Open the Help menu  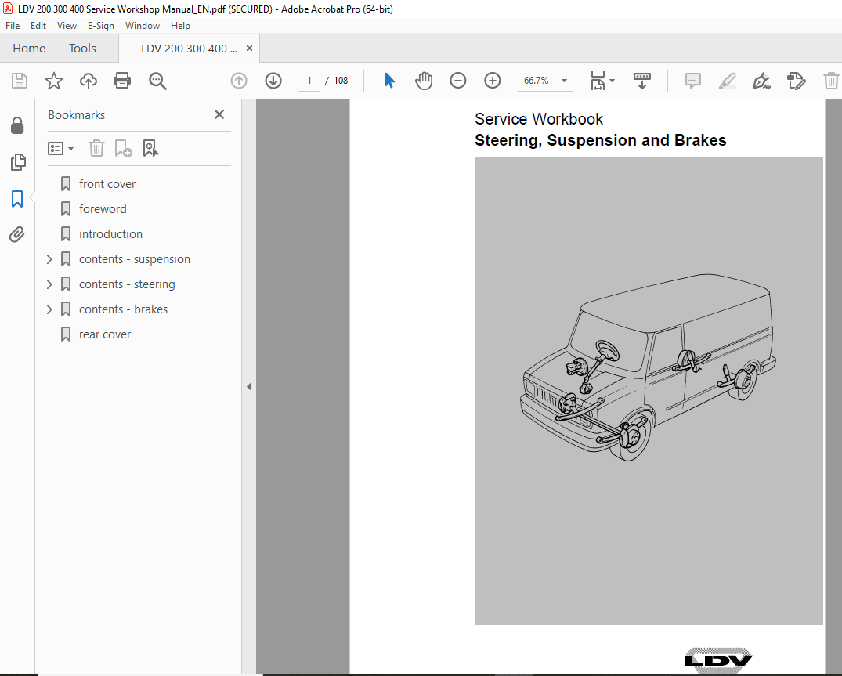pyautogui.click(x=180, y=26)
